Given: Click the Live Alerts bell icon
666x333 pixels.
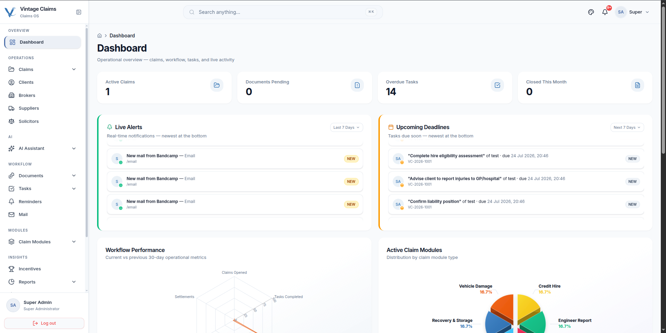Looking at the screenshot, I should (x=110, y=127).
